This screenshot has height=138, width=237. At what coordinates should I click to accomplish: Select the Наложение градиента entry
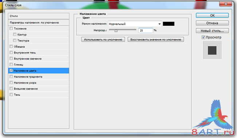[39, 77]
